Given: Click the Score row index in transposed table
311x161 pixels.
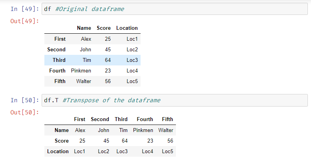Looking at the screenshot, I should point(62,141).
